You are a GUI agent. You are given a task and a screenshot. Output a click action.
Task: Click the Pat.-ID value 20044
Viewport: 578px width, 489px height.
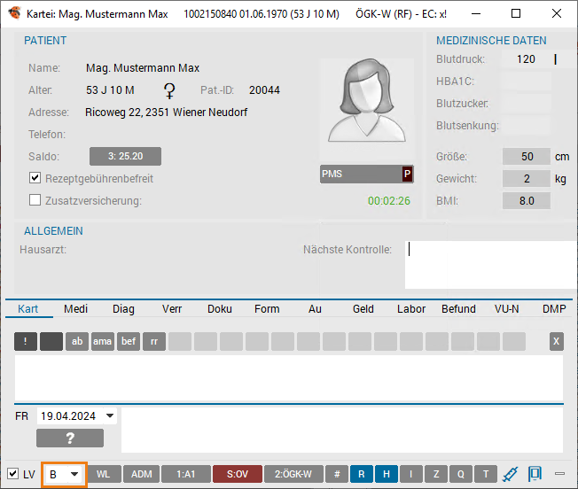264,90
